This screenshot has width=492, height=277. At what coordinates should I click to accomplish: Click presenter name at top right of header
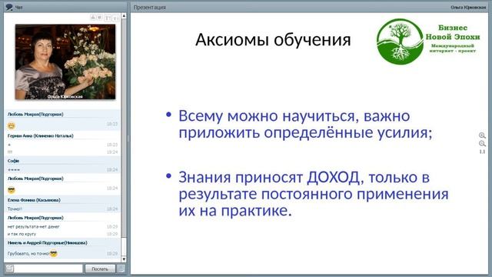tap(468, 7)
